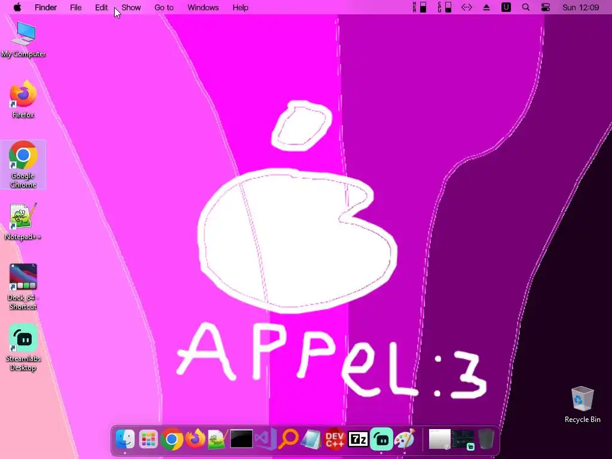Open the Trash can in dock
612x459 pixels.
tap(486, 439)
